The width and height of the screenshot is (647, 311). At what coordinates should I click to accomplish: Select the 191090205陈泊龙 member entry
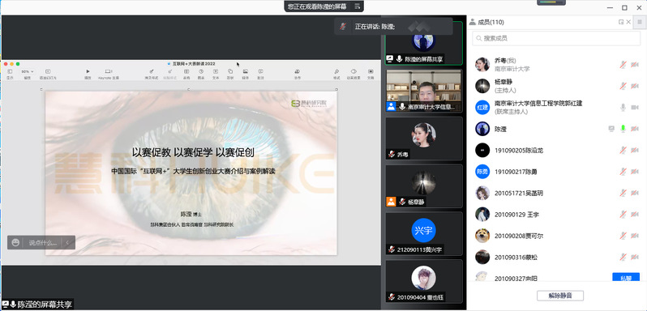[556, 151]
